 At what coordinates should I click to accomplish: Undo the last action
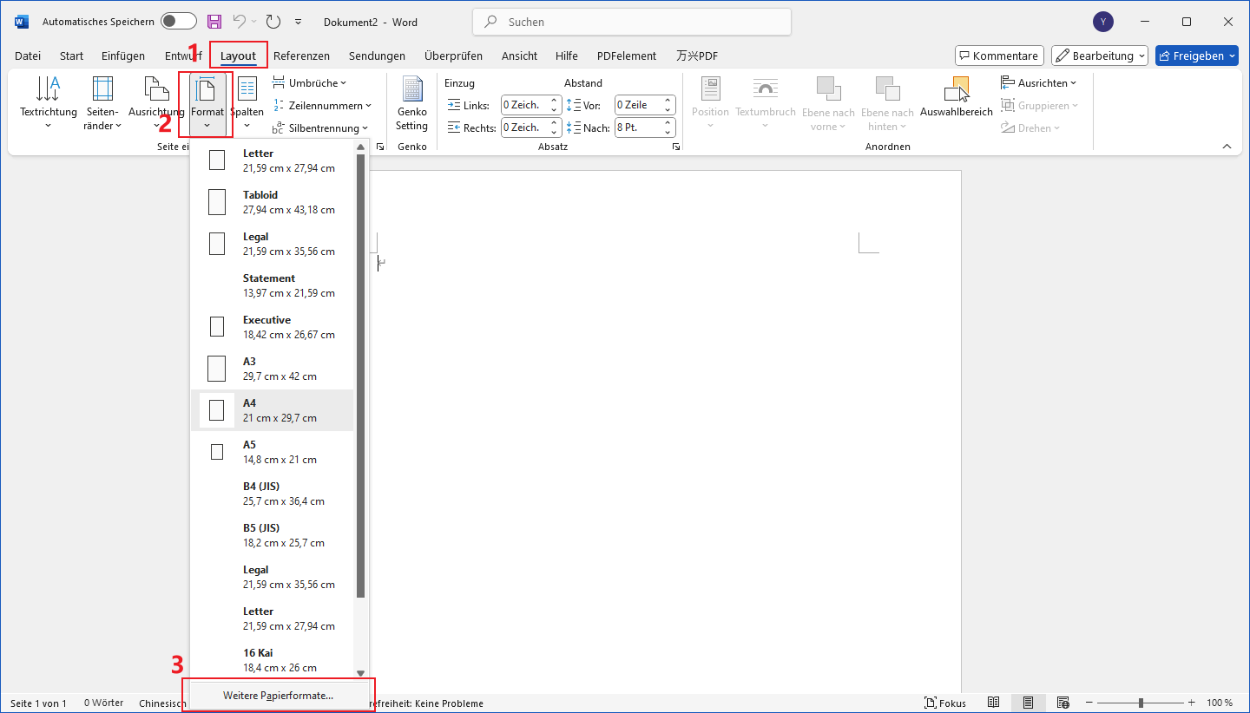pyautogui.click(x=240, y=22)
